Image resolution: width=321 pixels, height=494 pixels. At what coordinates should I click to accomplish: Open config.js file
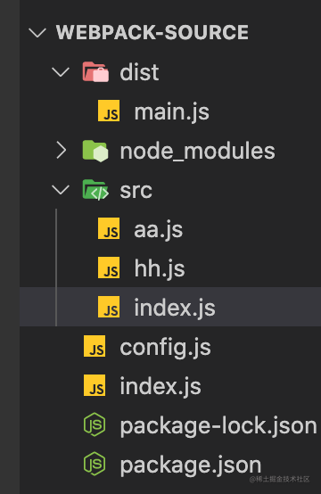[x=165, y=348]
